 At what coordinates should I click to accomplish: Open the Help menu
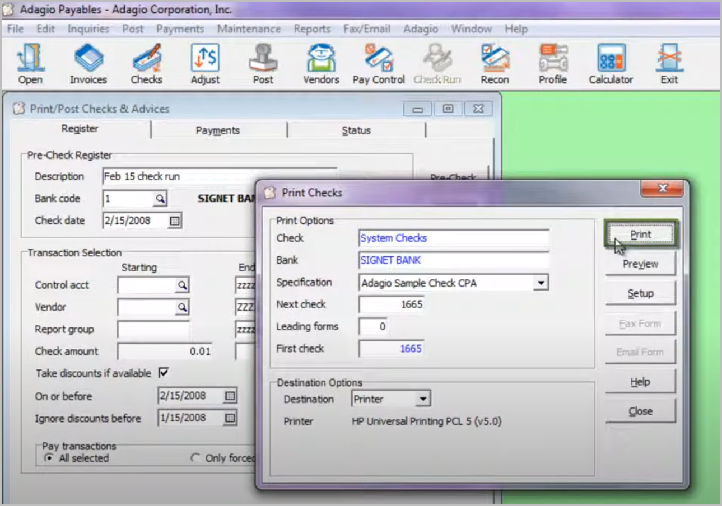pos(516,29)
